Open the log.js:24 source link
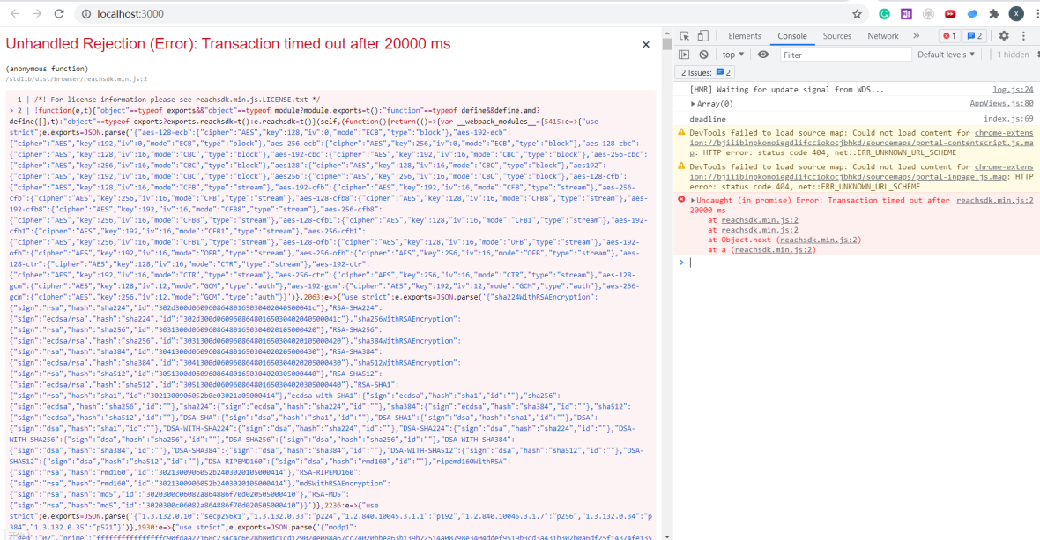 click(x=1012, y=90)
